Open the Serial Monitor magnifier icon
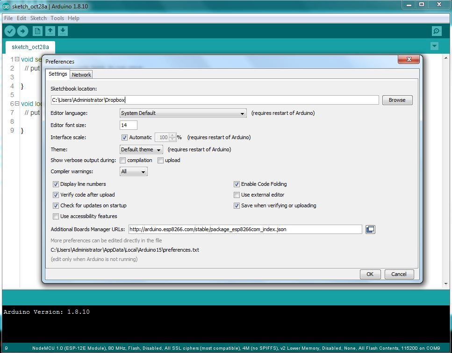The width and height of the screenshot is (452, 353). click(436, 31)
